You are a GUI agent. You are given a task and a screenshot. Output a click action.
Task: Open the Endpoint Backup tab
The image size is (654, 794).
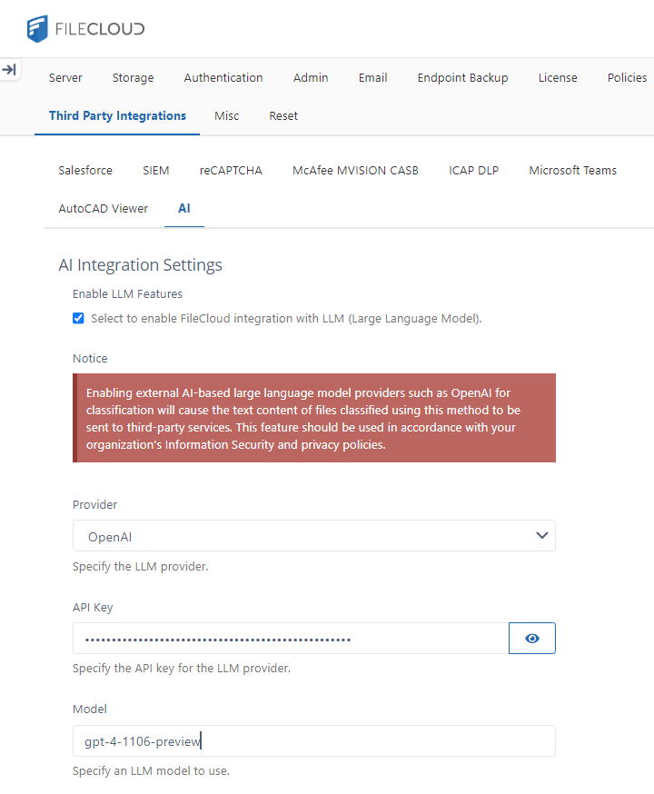(x=462, y=78)
